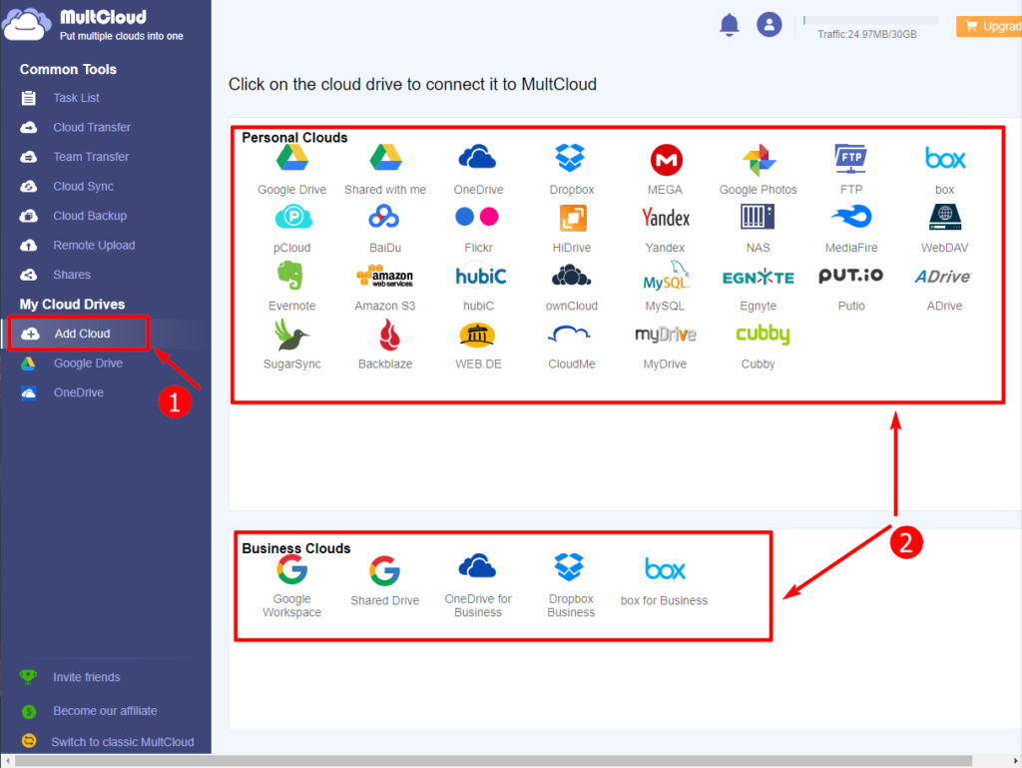Open the user account avatar

(x=768, y=26)
